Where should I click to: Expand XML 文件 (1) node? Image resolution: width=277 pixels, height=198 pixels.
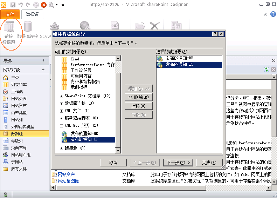point(61,111)
